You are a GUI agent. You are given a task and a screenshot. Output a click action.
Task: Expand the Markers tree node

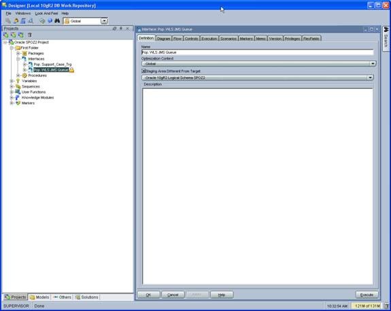click(12, 103)
